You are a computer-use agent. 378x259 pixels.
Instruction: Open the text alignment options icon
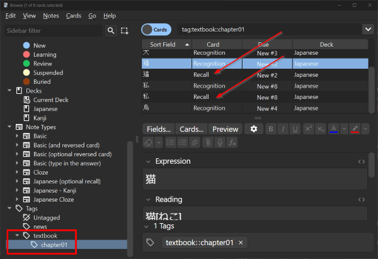pyautogui.click(x=195, y=142)
